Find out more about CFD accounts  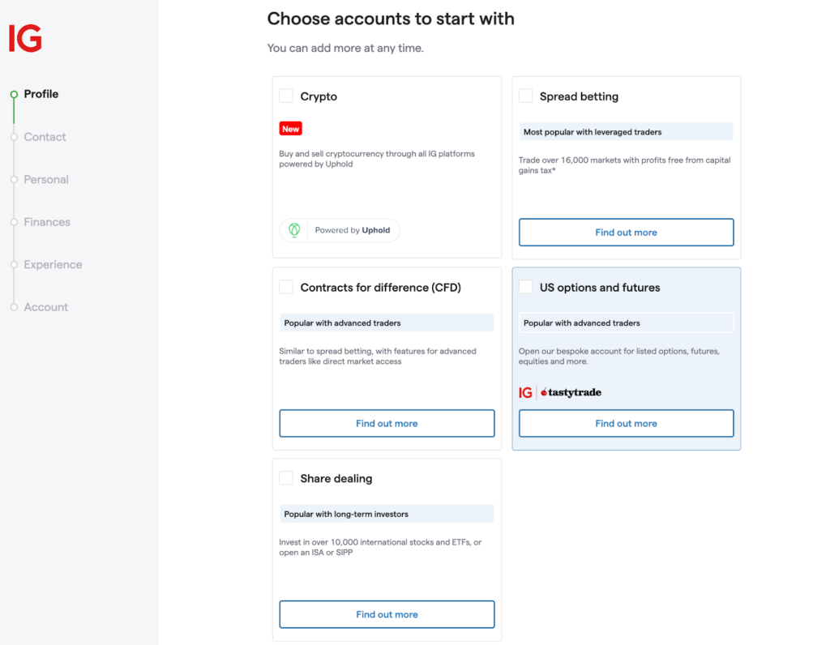(387, 424)
